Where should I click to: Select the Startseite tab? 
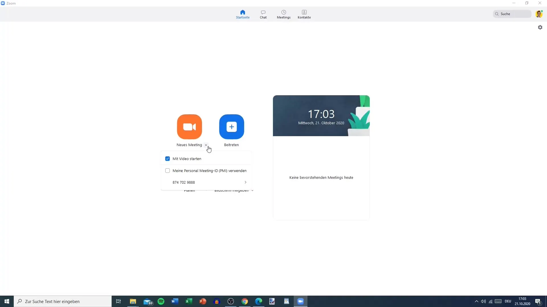(242, 14)
